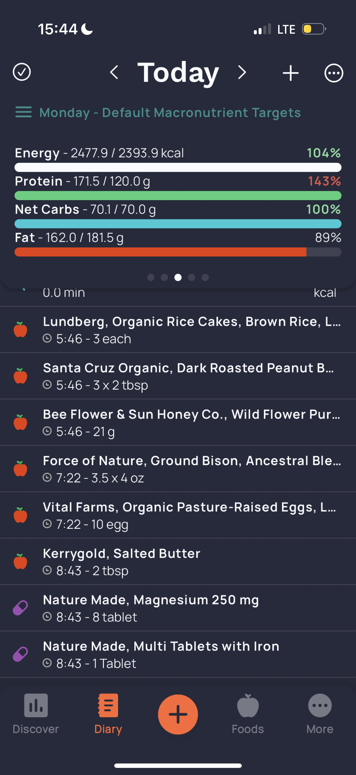This screenshot has height=775, width=356.
Task: Select the last summary page dot
Action: click(x=205, y=277)
